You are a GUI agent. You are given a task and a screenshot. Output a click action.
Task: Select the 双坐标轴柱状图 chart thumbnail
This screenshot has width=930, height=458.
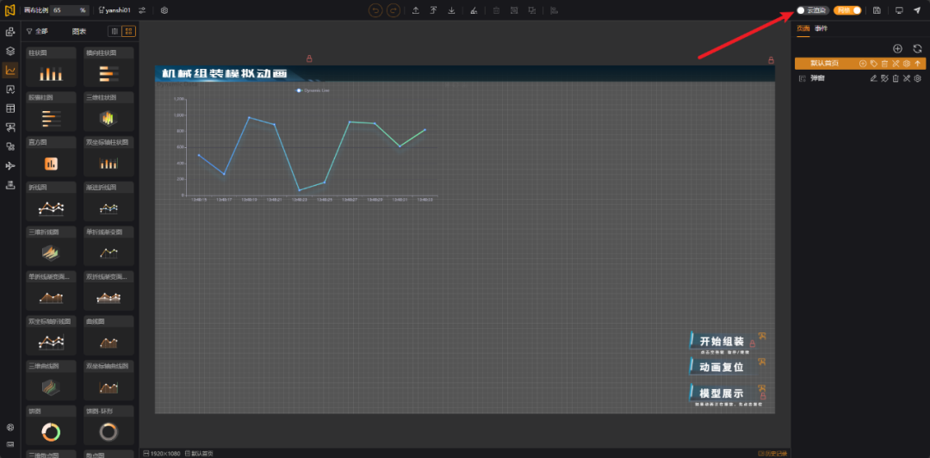click(108, 157)
